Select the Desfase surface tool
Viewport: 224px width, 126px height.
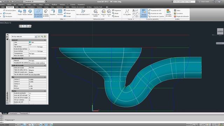[x=30, y=13]
